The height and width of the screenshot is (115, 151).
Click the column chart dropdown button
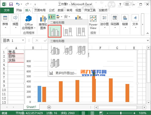tap(52, 17)
